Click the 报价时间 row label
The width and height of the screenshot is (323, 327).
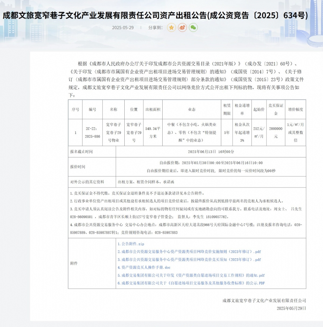point(78,167)
